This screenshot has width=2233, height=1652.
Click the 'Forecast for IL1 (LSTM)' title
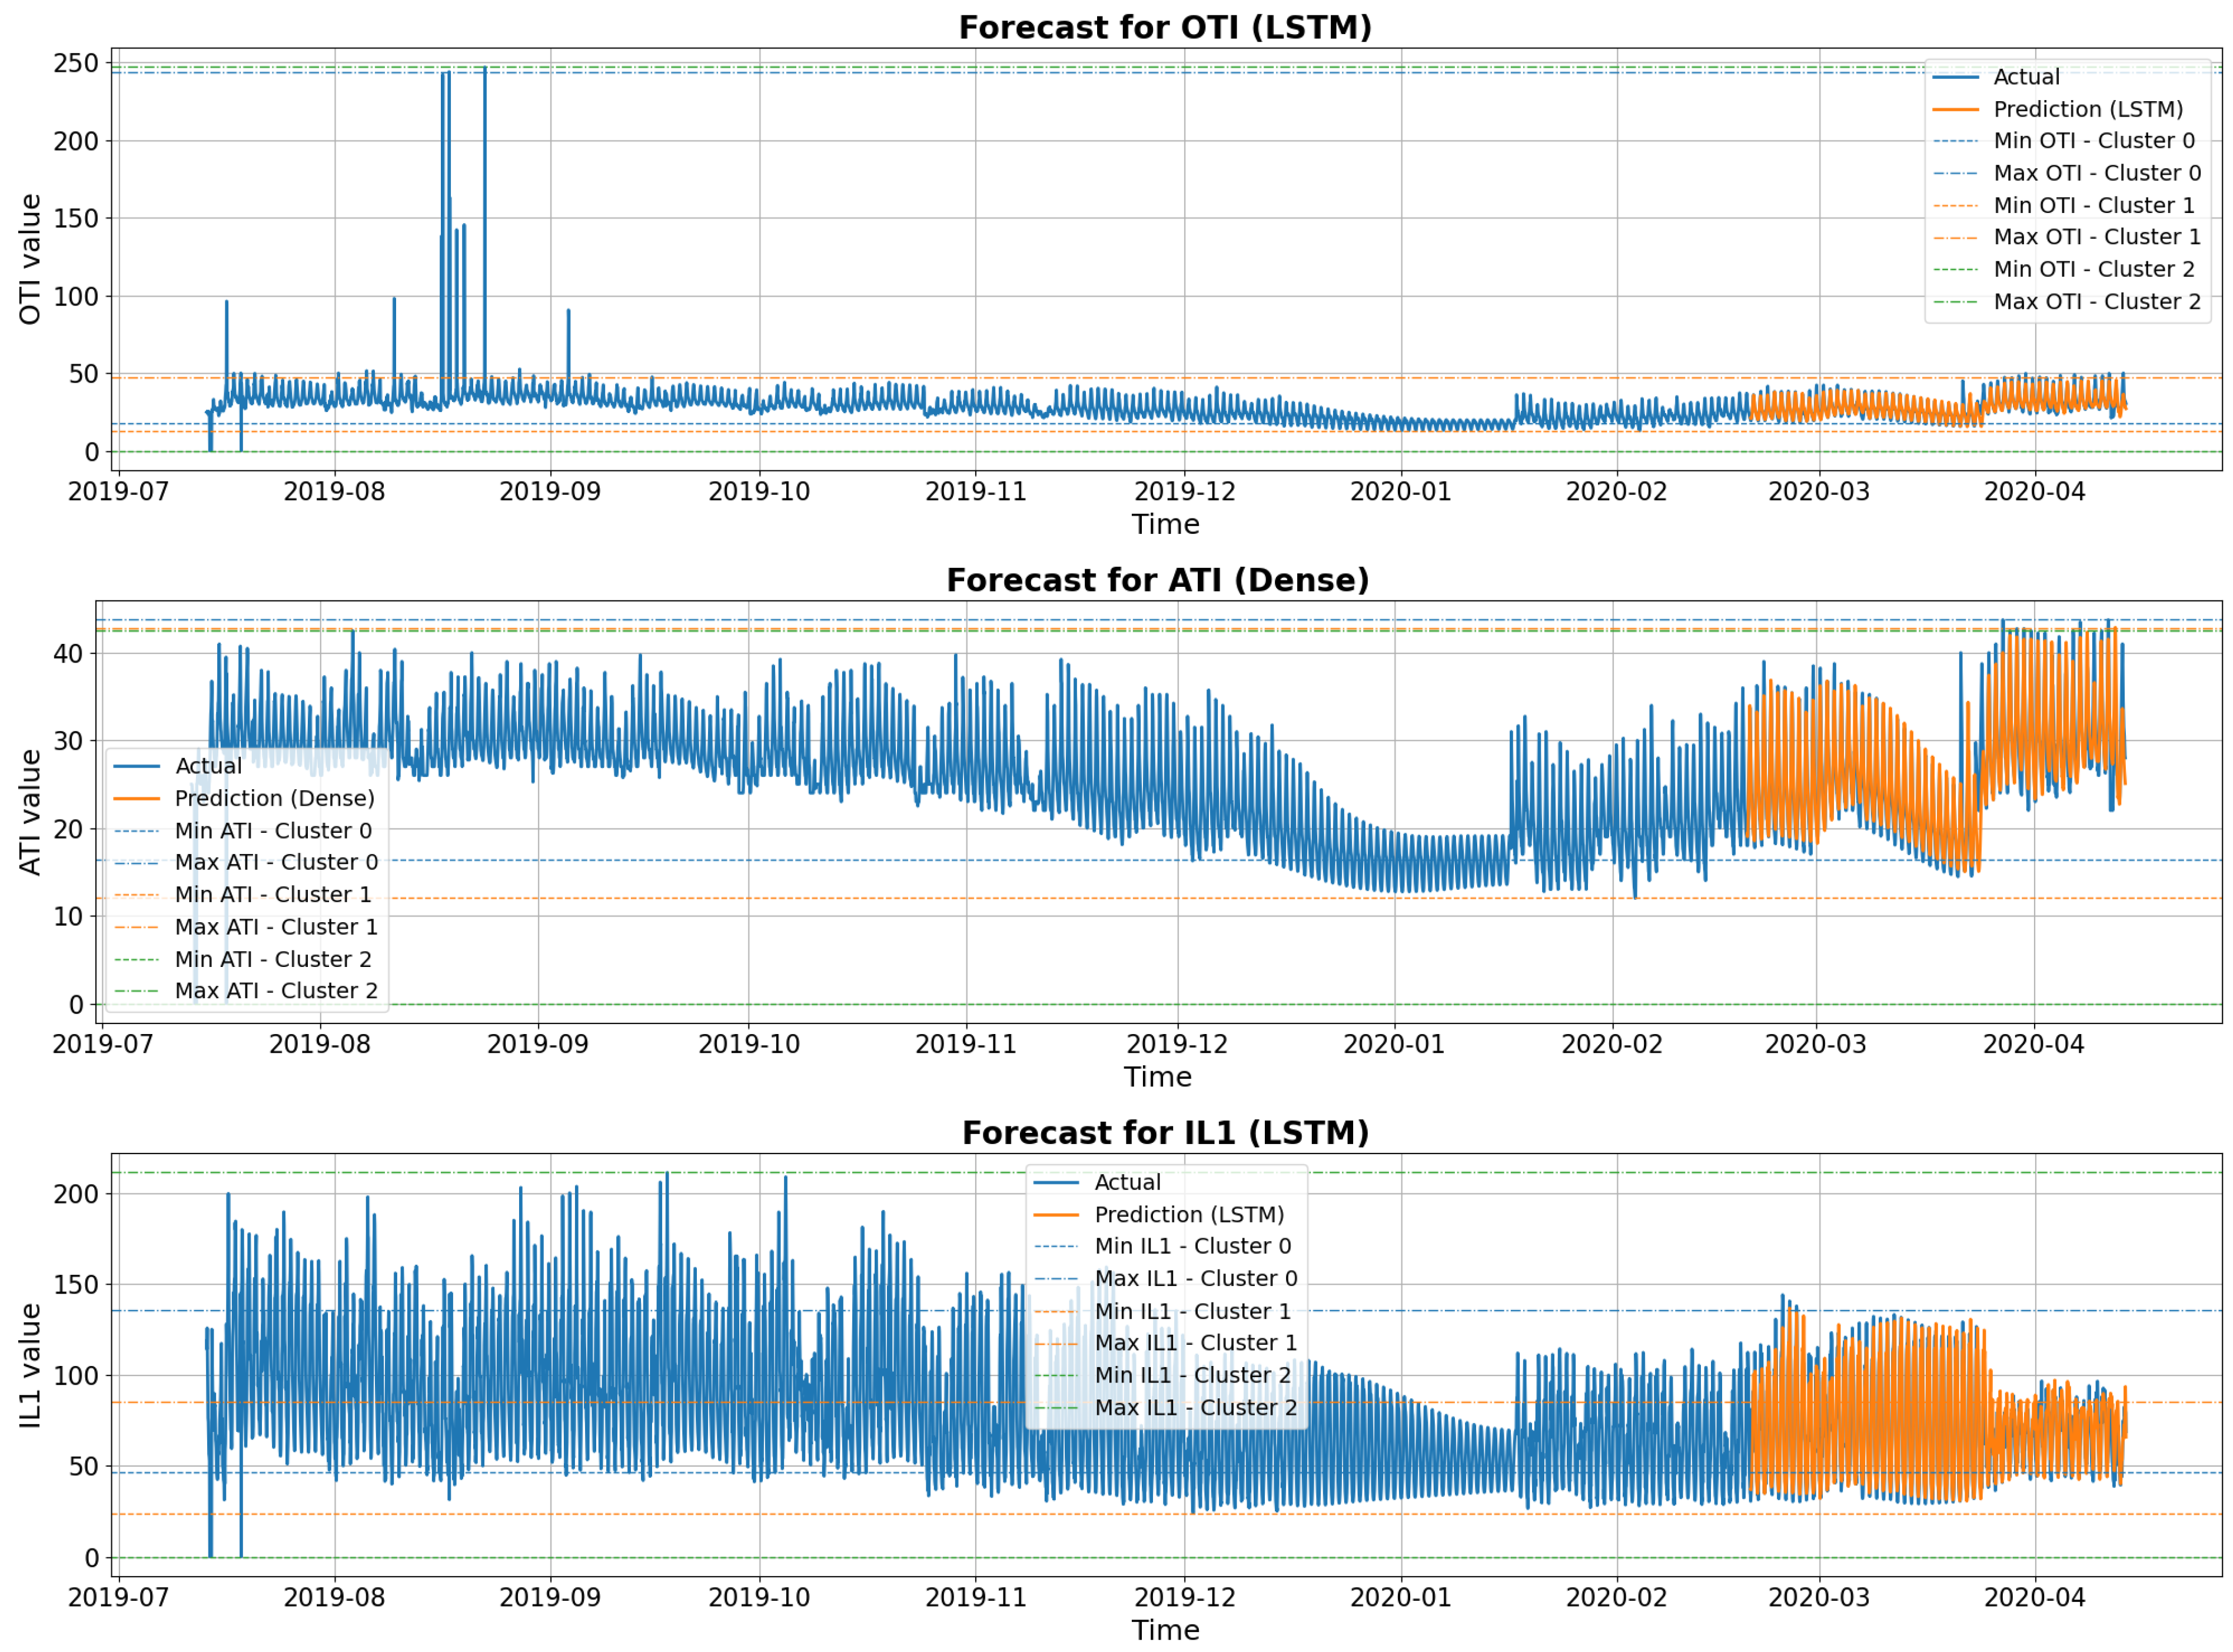click(x=1165, y=1133)
